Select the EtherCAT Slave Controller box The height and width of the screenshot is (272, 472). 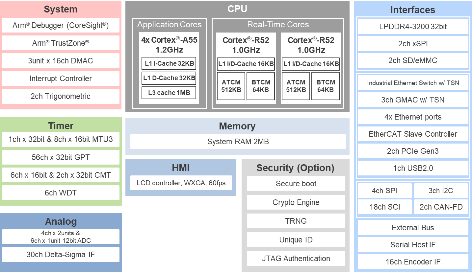click(x=413, y=134)
